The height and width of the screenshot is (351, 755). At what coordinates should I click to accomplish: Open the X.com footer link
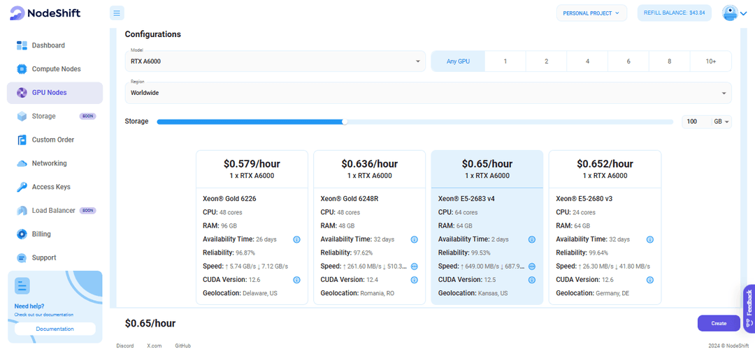154,345
